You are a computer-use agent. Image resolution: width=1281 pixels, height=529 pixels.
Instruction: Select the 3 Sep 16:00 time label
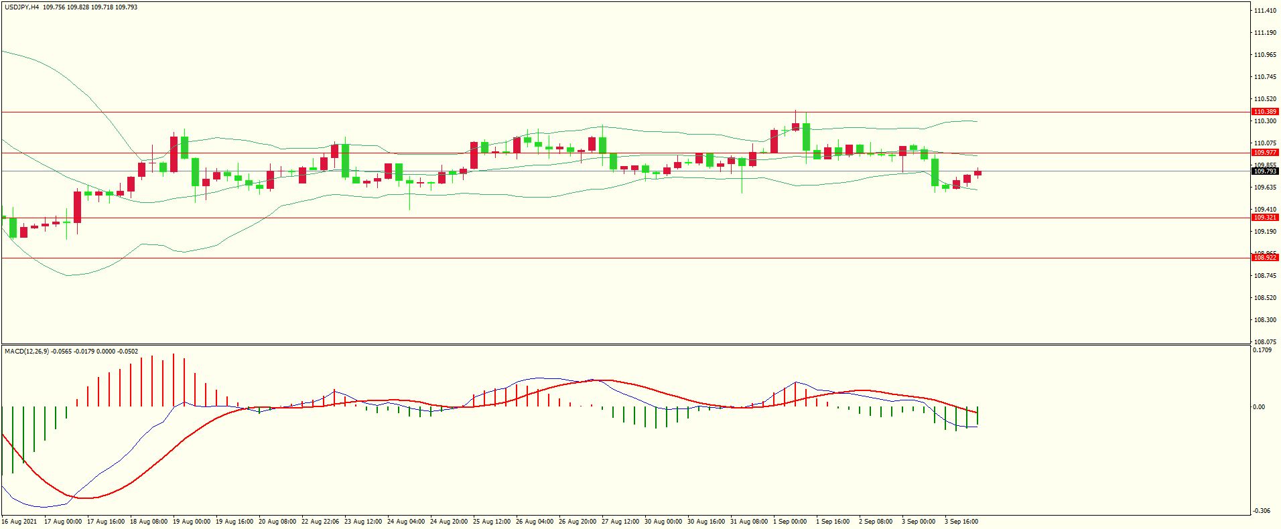tap(961, 522)
